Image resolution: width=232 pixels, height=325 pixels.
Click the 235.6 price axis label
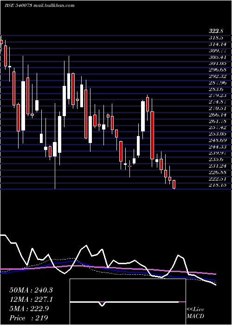coord(216,159)
